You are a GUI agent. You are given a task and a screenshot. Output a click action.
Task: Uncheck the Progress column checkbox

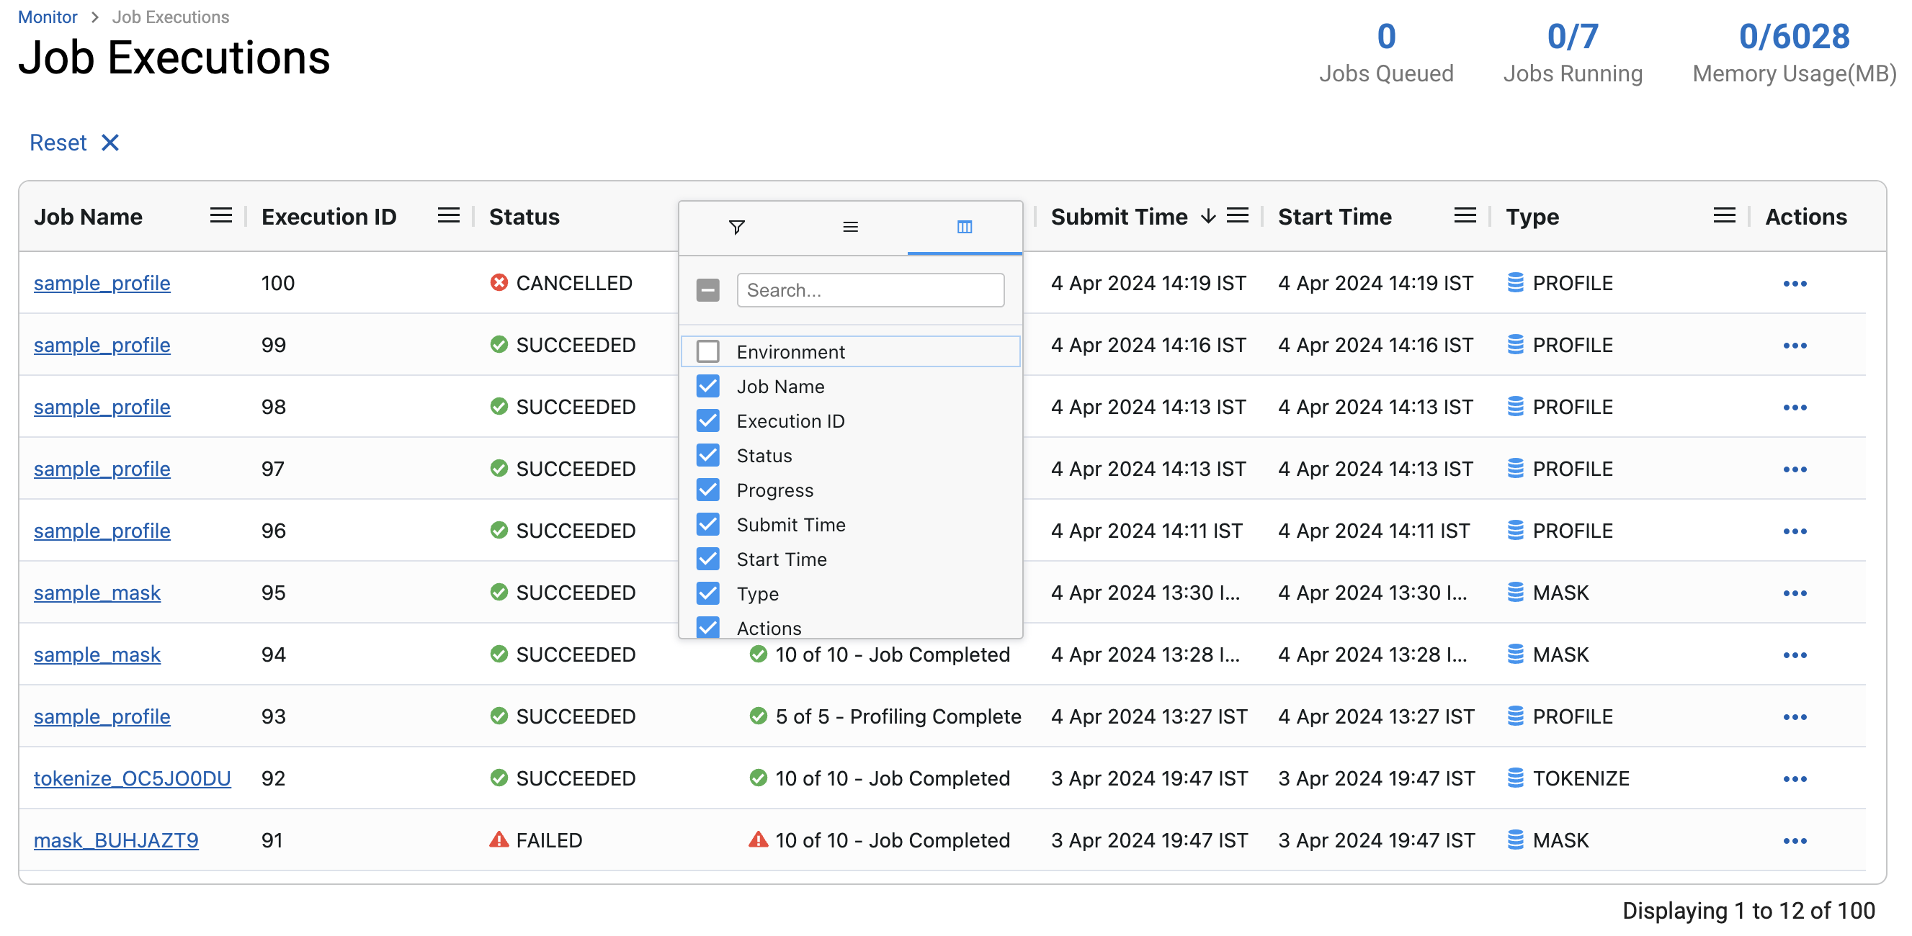coord(708,490)
